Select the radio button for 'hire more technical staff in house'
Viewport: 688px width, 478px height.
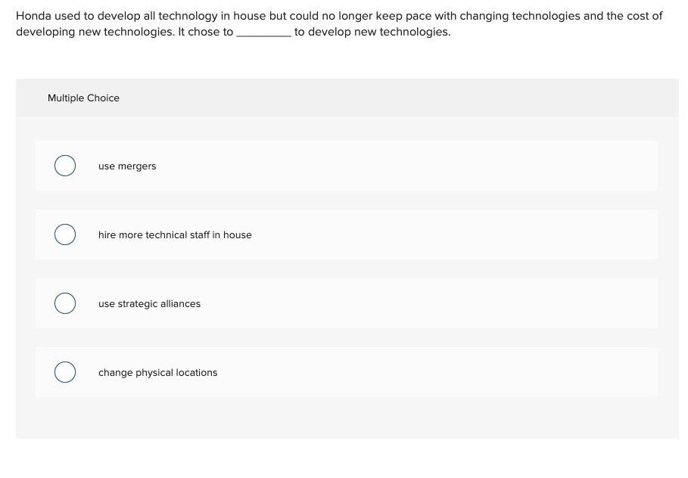tap(65, 234)
